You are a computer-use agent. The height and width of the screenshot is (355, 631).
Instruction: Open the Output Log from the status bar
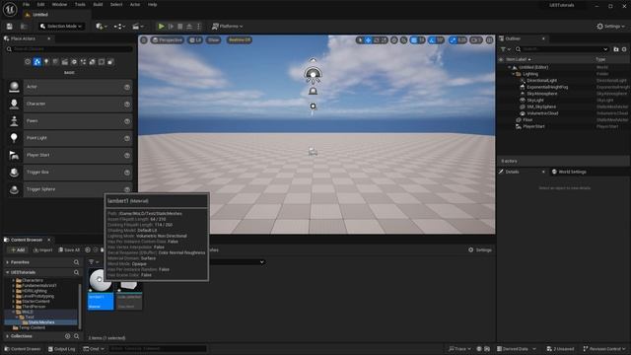pyautogui.click(x=61, y=349)
